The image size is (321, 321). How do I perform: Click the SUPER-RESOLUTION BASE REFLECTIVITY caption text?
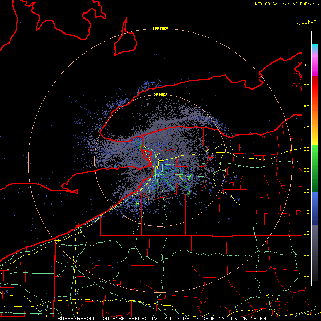click(112, 319)
